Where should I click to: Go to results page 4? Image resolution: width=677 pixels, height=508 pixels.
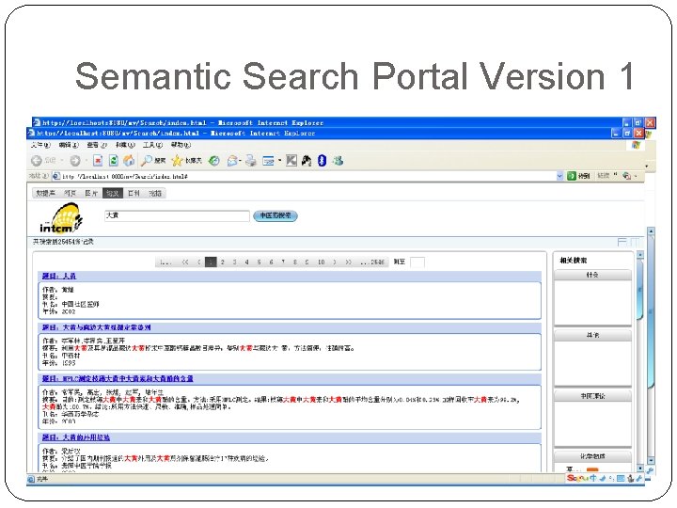tap(246, 262)
